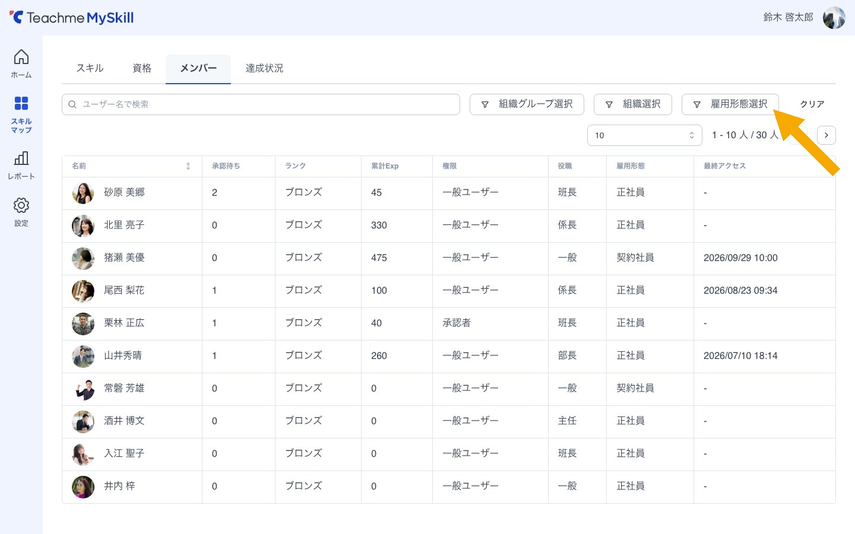
Task: Go to next page arrow
Action: (x=826, y=135)
